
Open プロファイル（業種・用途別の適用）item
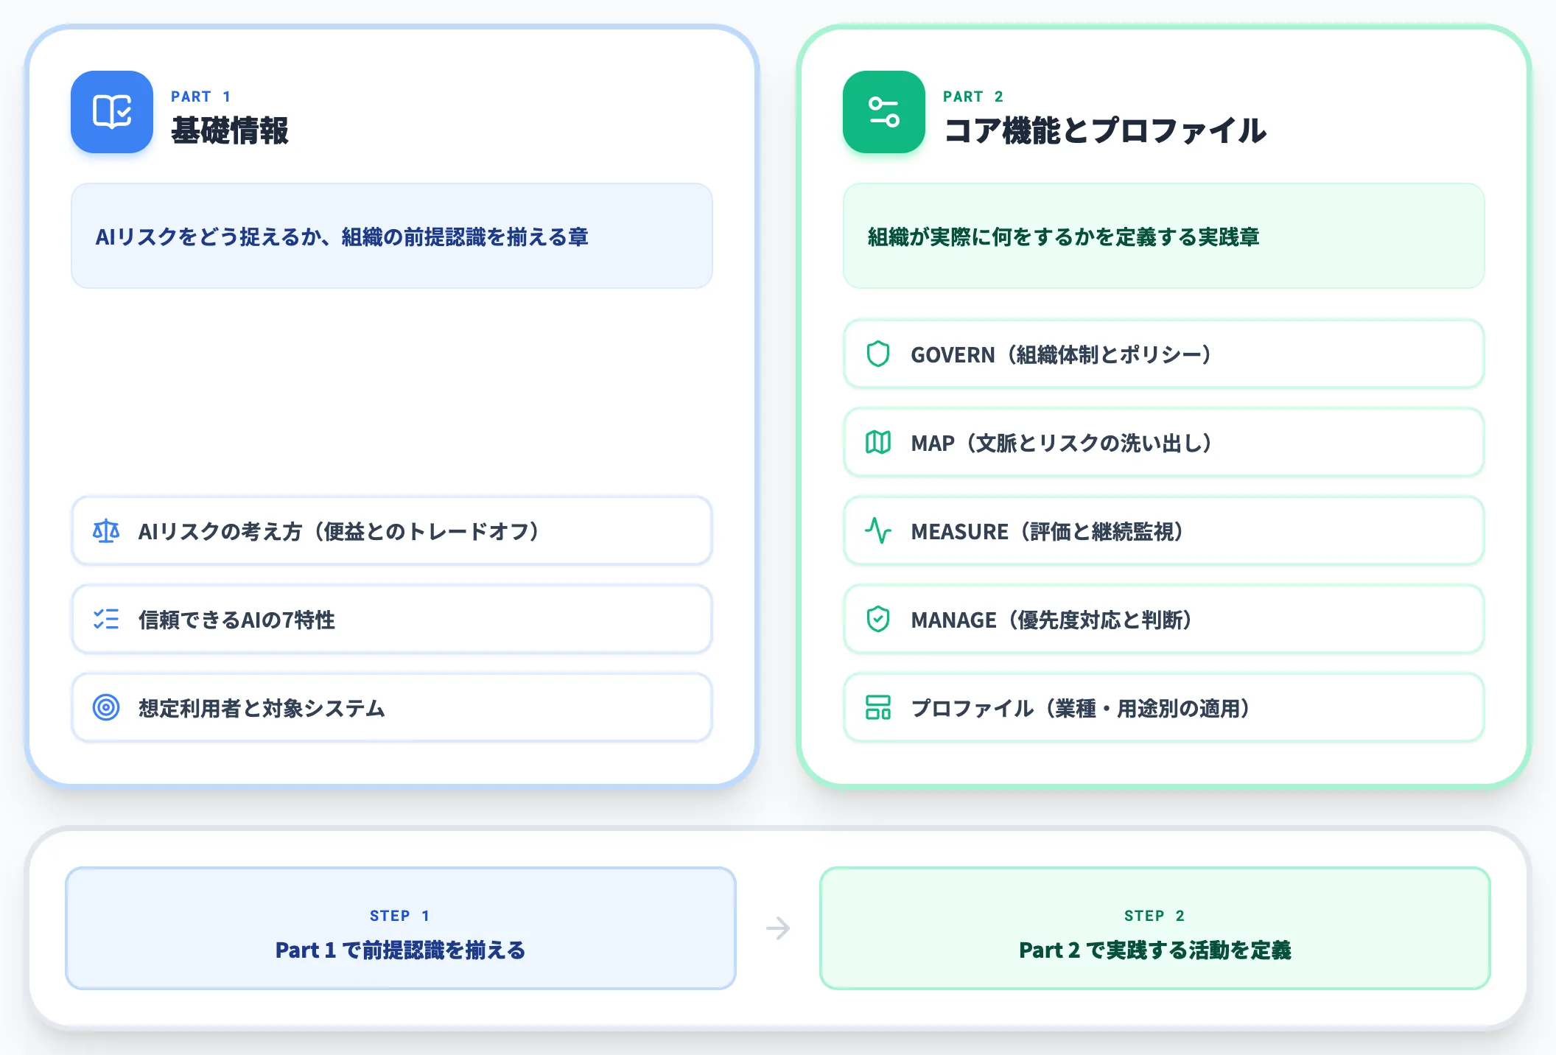tap(1164, 708)
